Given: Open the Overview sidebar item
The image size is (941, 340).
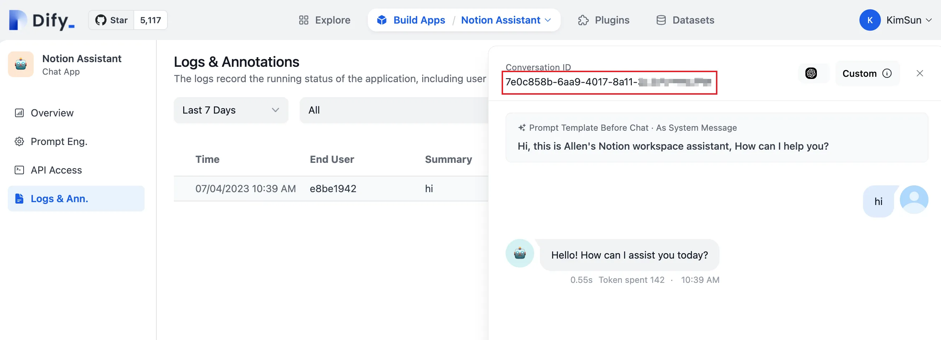Looking at the screenshot, I should tap(52, 113).
